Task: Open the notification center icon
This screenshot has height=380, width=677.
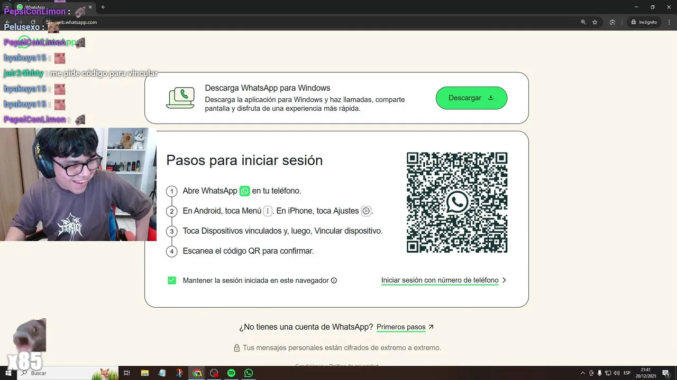Action: (x=665, y=373)
